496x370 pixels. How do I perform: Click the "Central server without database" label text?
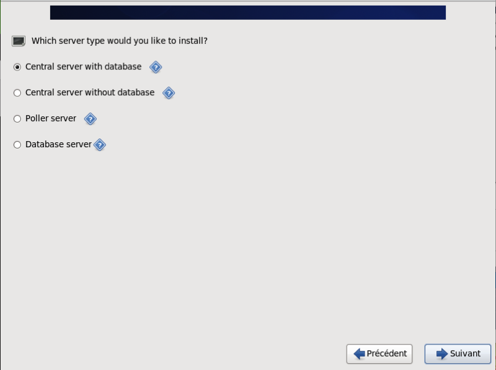(90, 93)
